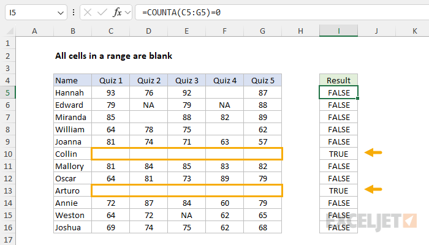Screen dimensions: 429x245
Task: Select row 10 header
Action: pyautogui.click(x=7, y=154)
